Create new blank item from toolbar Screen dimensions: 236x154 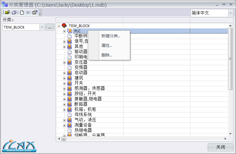pyautogui.click(x=22, y=13)
